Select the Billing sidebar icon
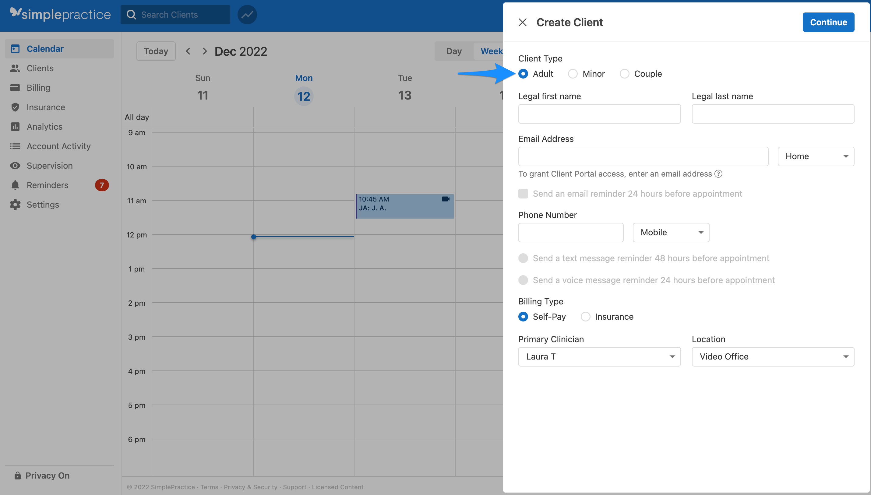Image resolution: width=871 pixels, height=495 pixels. click(x=16, y=87)
